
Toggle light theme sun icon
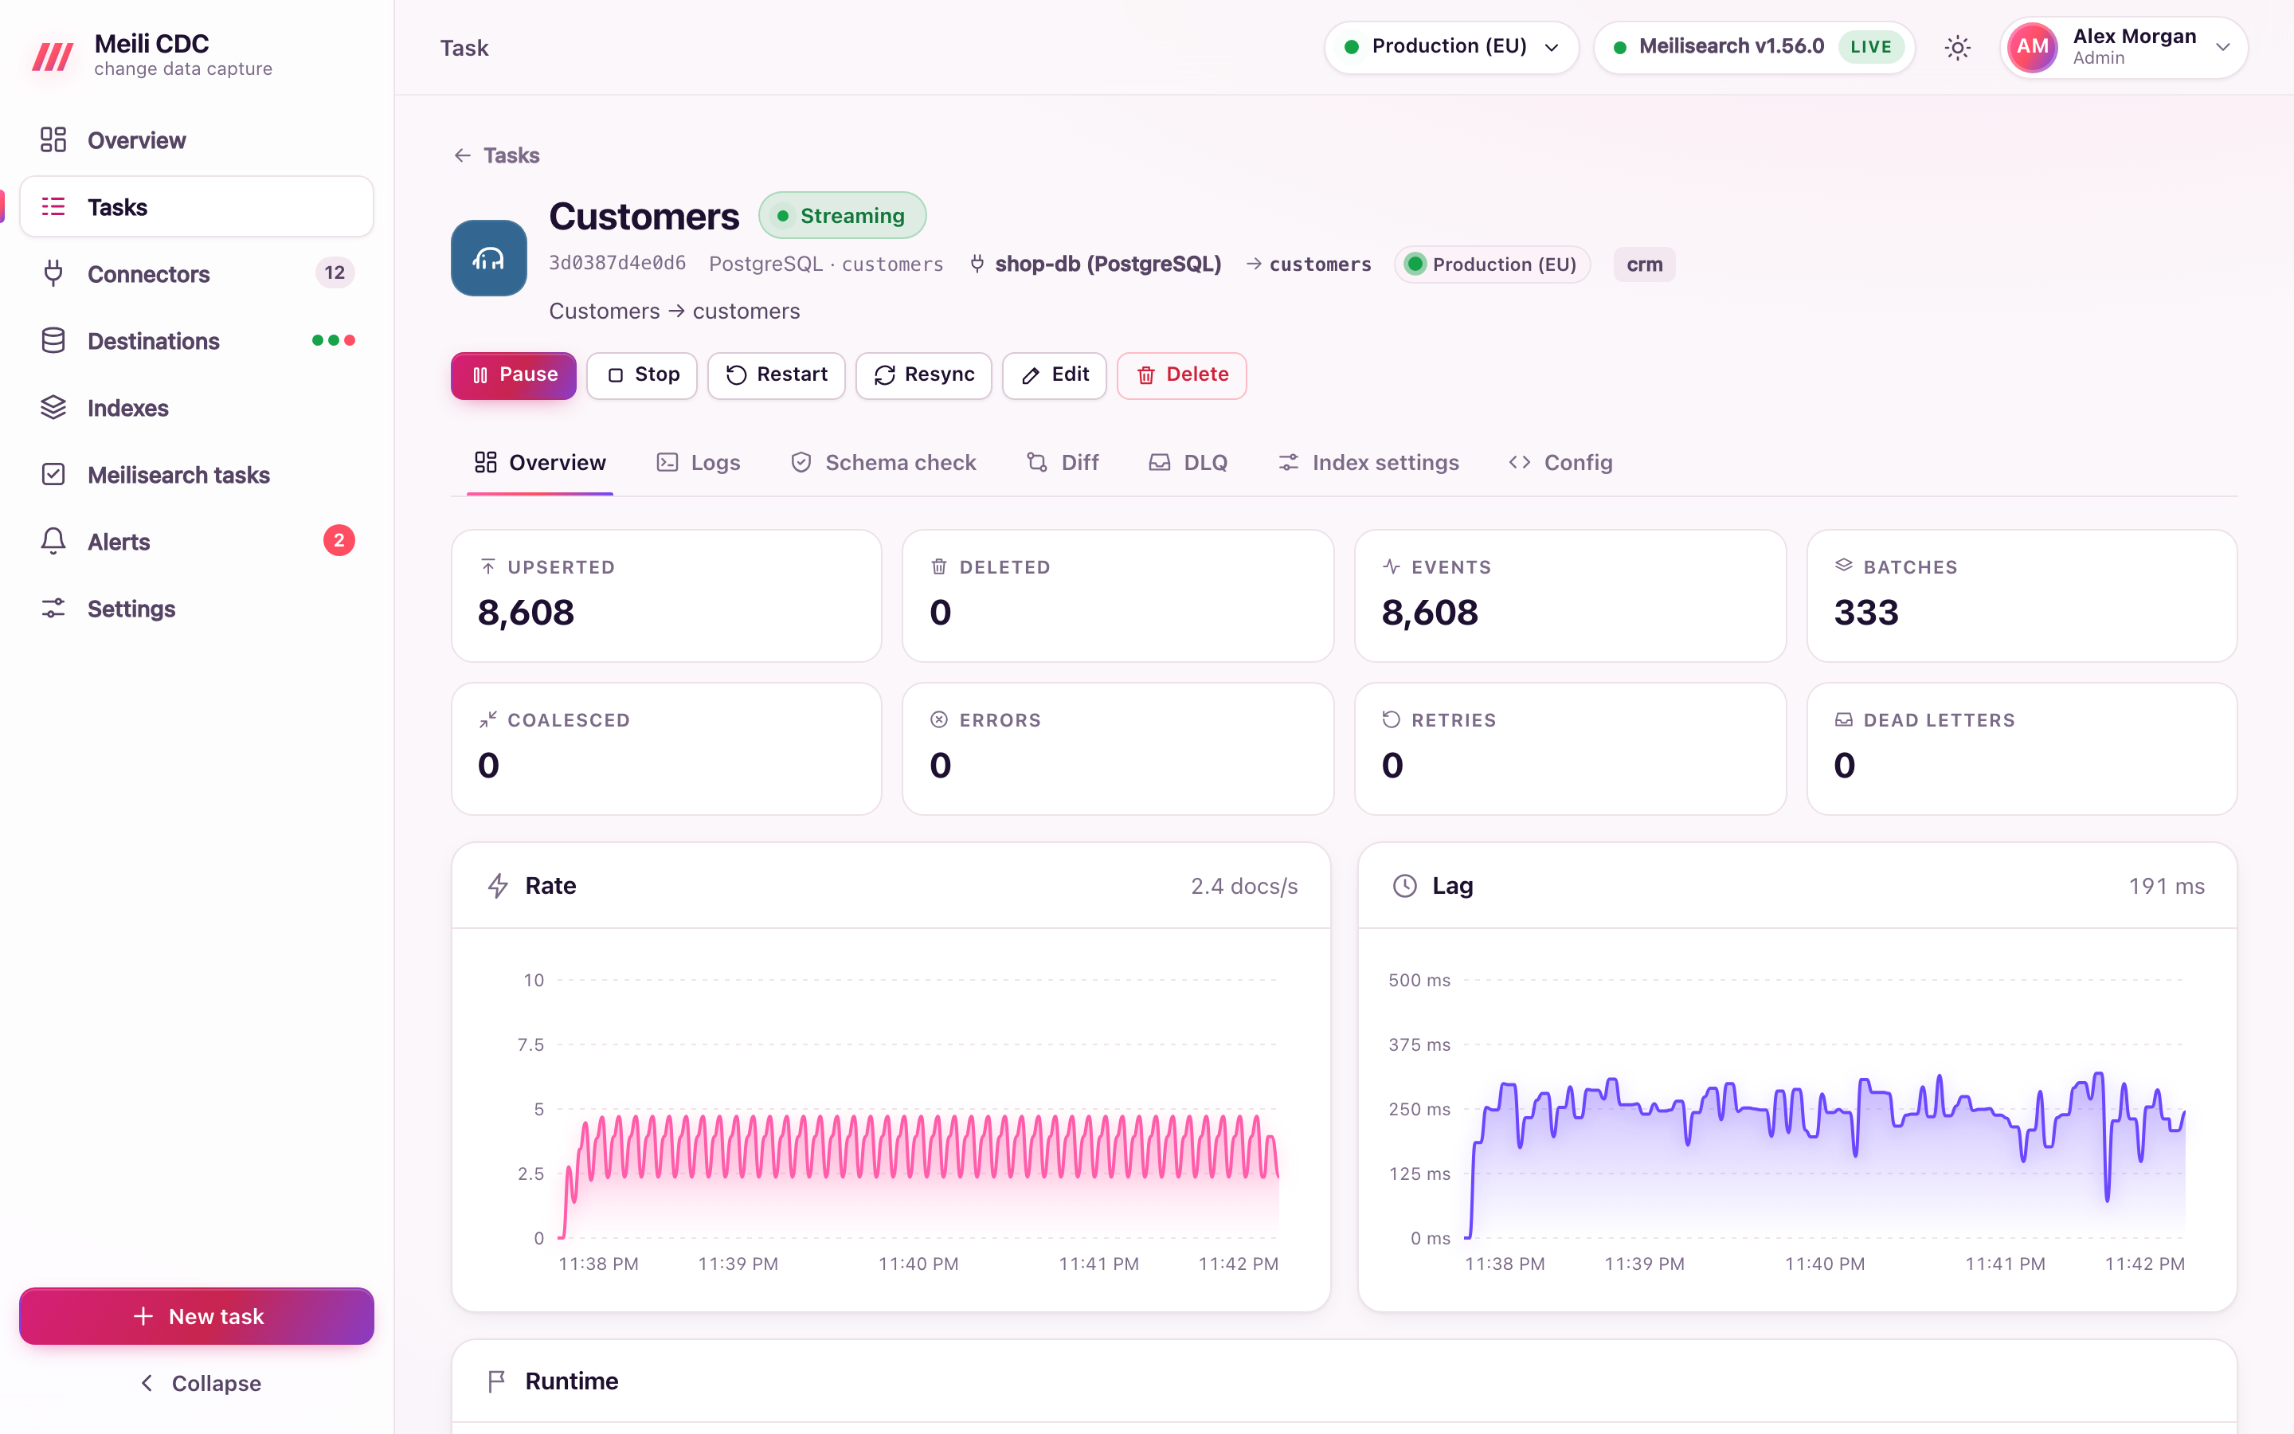point(1958,48)
